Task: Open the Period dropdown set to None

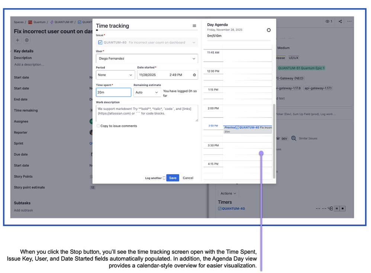Action: 115,75
